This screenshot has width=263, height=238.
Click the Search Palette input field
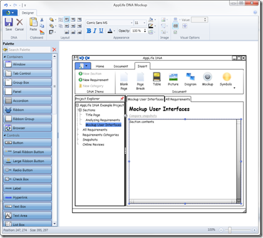pyautogui.click(x=29, y=50)
